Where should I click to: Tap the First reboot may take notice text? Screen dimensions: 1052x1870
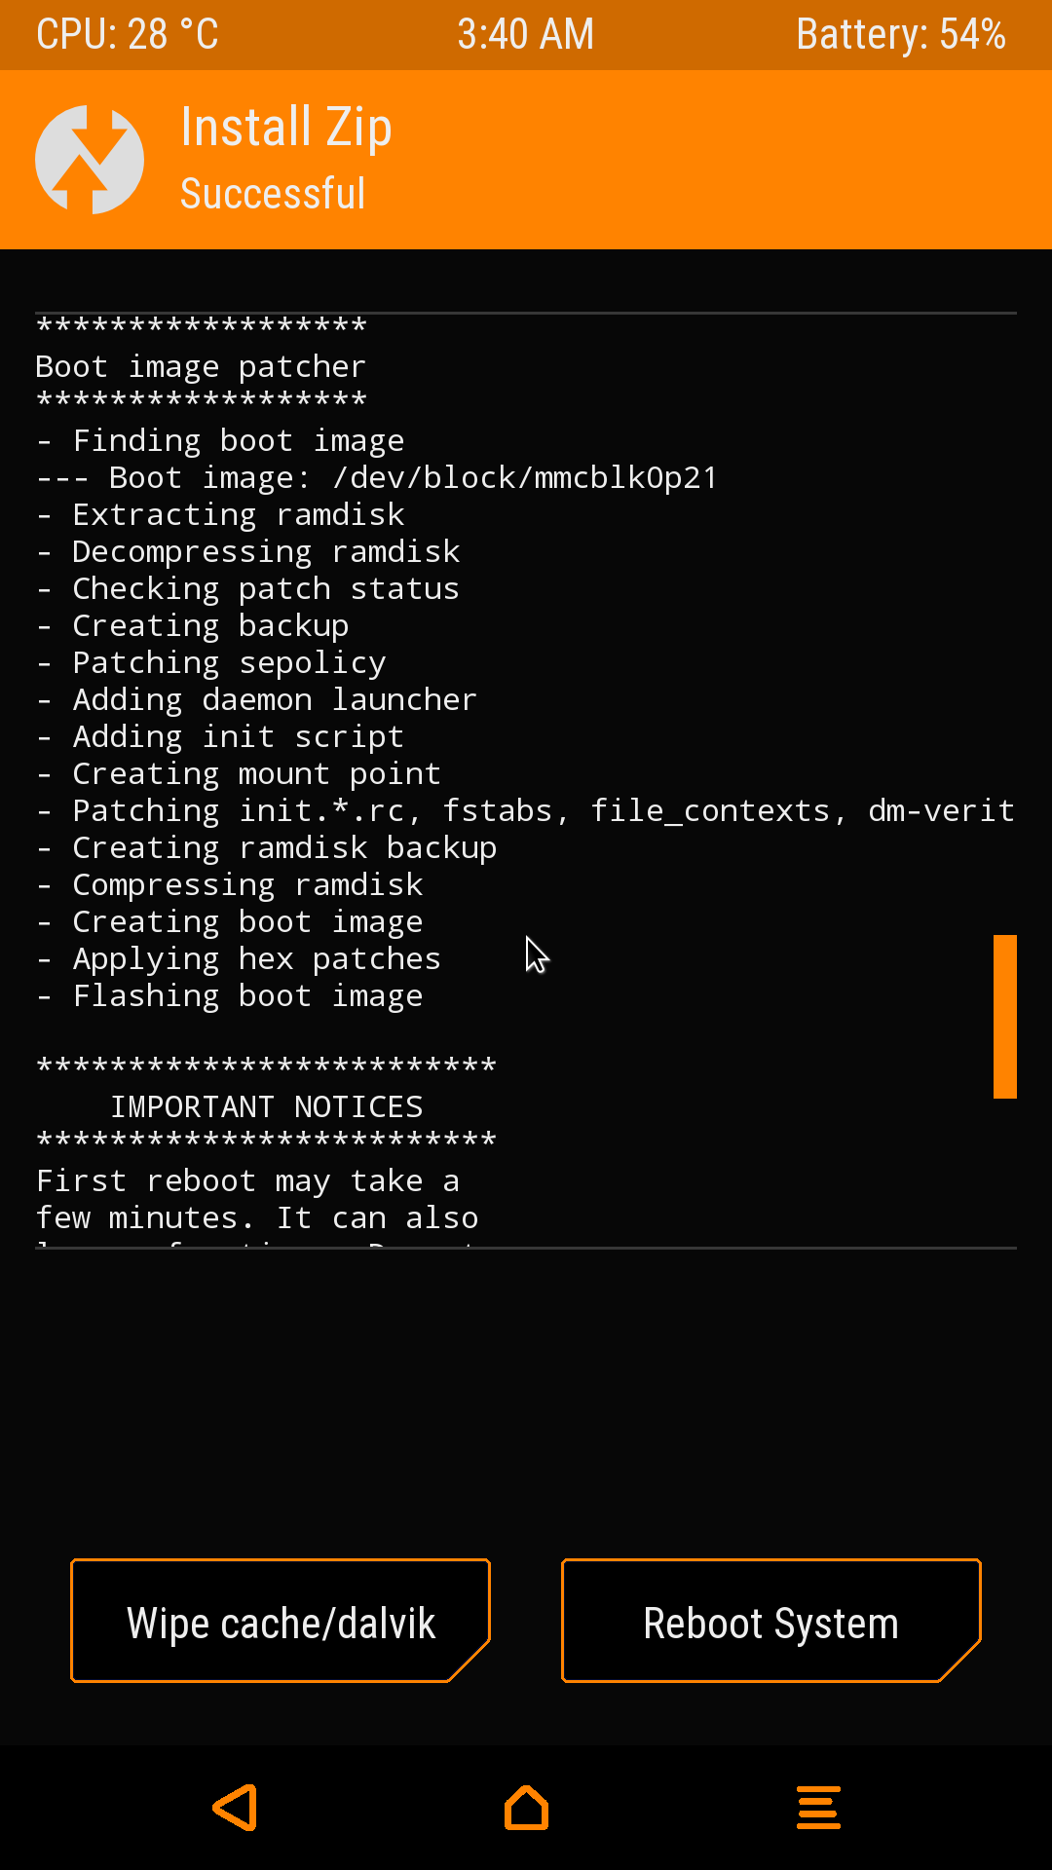point(257,1199)
